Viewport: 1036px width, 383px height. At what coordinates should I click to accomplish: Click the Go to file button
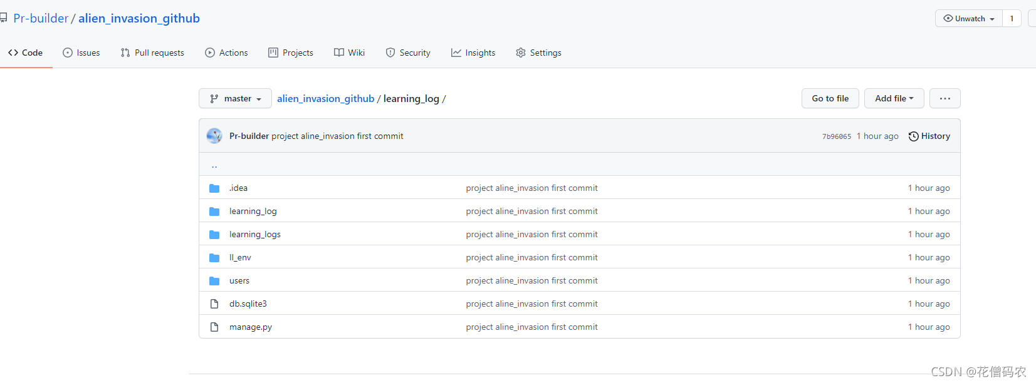point(830,98)
